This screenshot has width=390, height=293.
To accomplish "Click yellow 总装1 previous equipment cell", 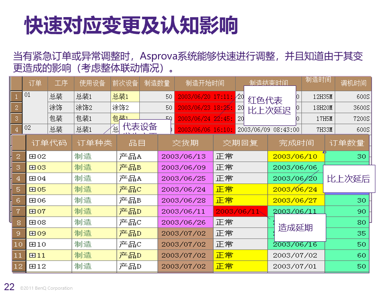I will pos(125,97).
